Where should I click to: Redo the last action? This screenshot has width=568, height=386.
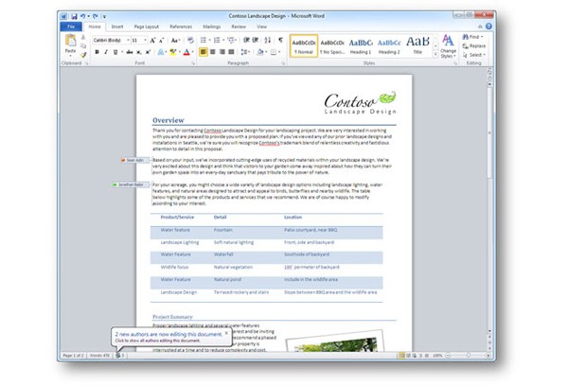(95, 16)
